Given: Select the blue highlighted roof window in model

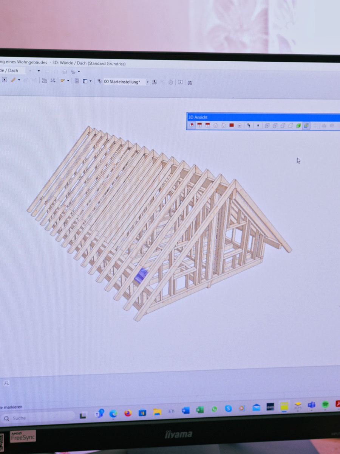Looking at the screenshot, I should pos(141,274).
